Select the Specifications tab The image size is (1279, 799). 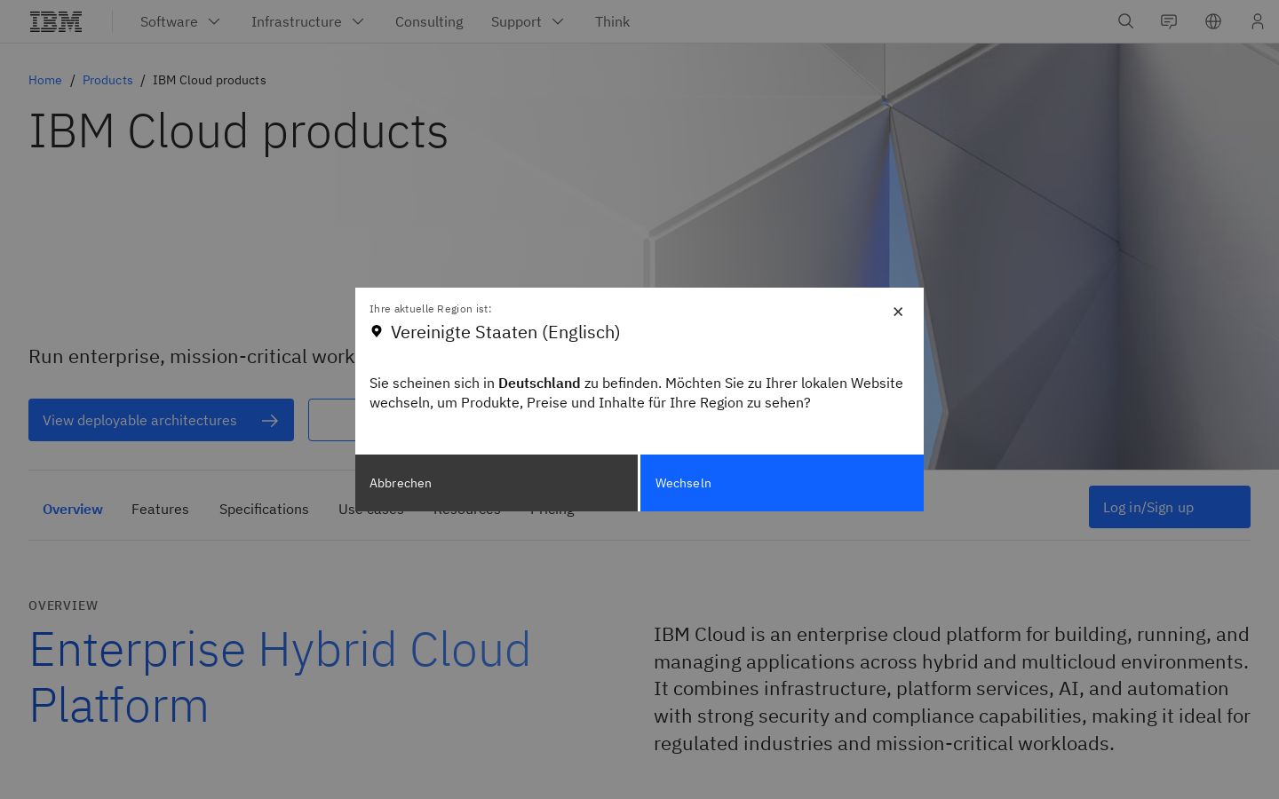(264, 509)
